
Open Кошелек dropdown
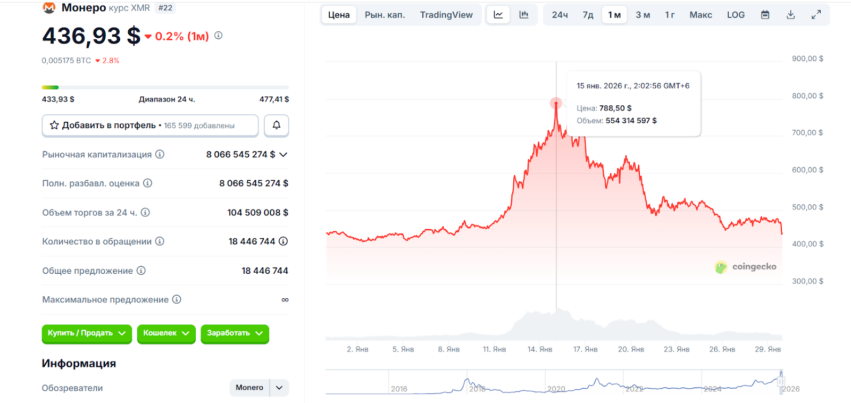(x=166, y=333)
